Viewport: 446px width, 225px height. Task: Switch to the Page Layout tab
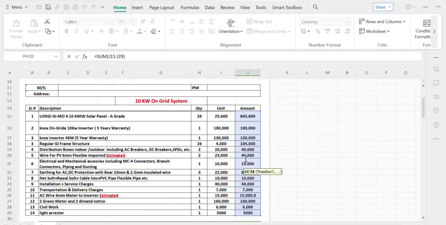161,8
